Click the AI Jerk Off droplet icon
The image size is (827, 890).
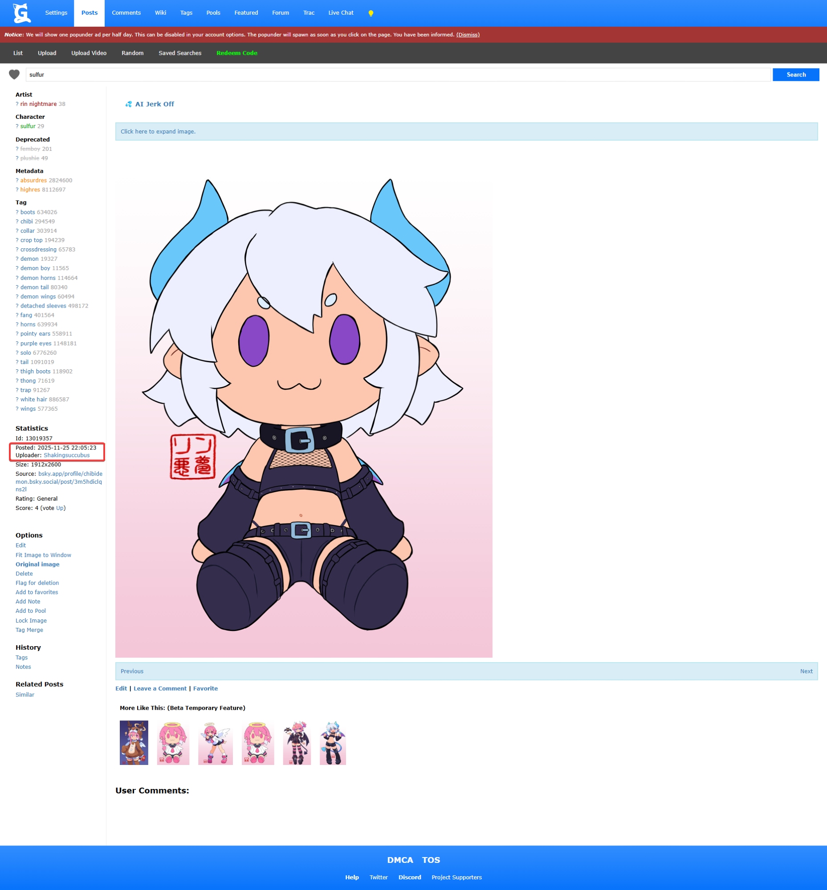pyautogui.click(x=128, y=104)
